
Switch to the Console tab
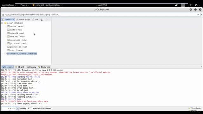point(8,67)
